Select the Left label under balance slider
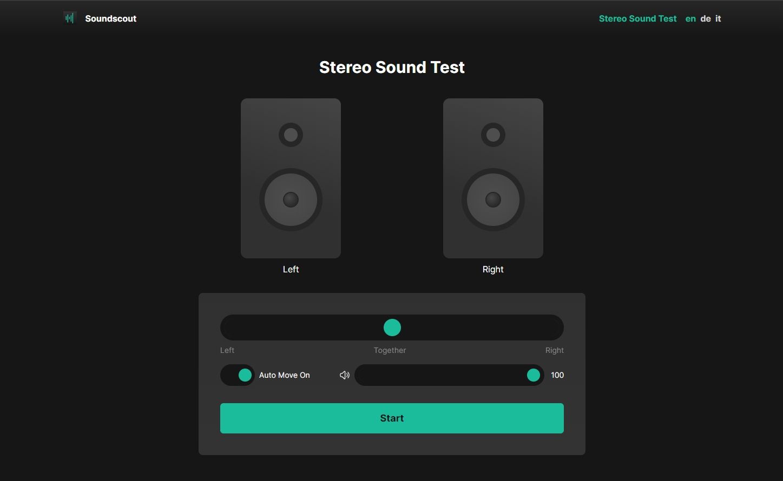This screenshot has height=481, width=783. point(227,350)
